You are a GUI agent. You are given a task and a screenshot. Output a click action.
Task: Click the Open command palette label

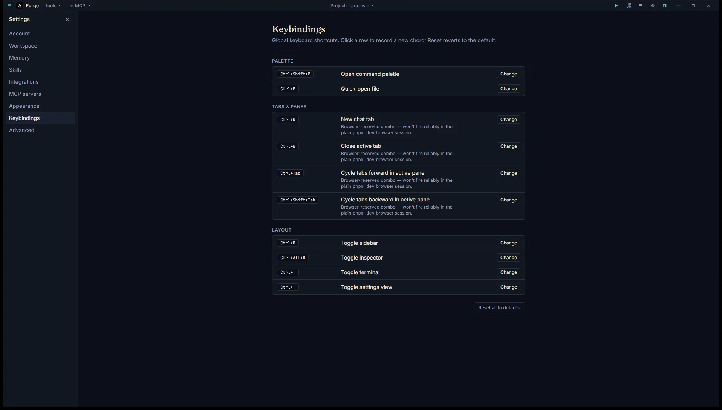coord(370,74)
